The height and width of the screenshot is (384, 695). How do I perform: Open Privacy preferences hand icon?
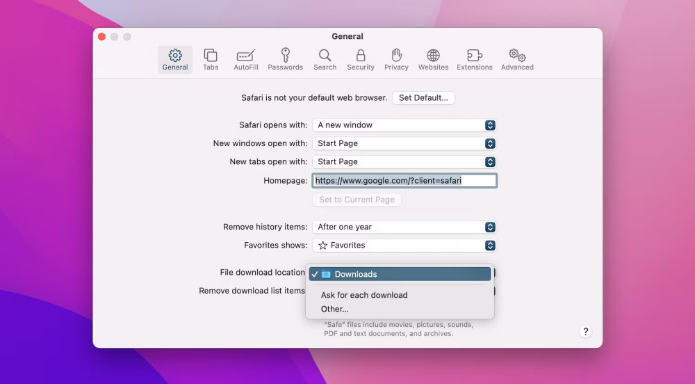(x=396, y=56)
